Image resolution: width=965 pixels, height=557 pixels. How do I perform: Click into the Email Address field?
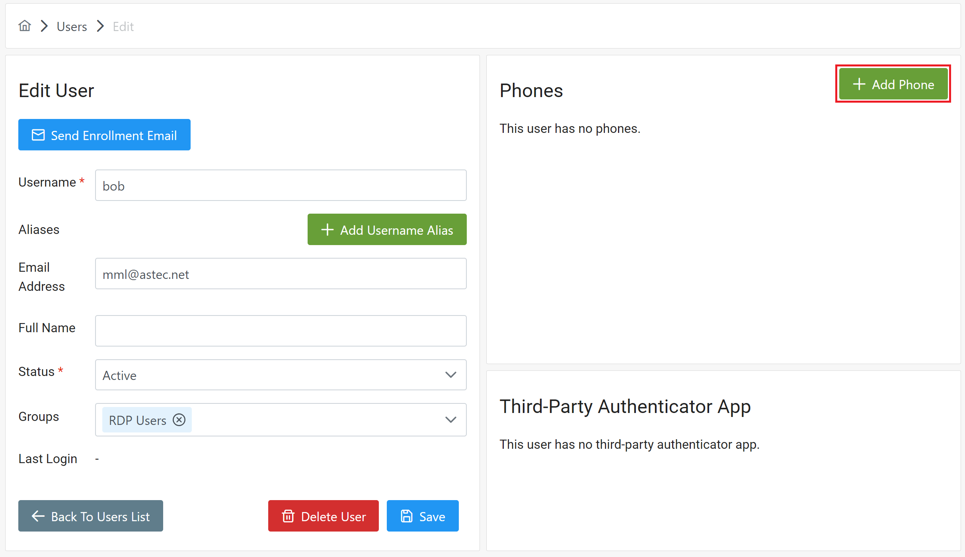pos(281,274)
